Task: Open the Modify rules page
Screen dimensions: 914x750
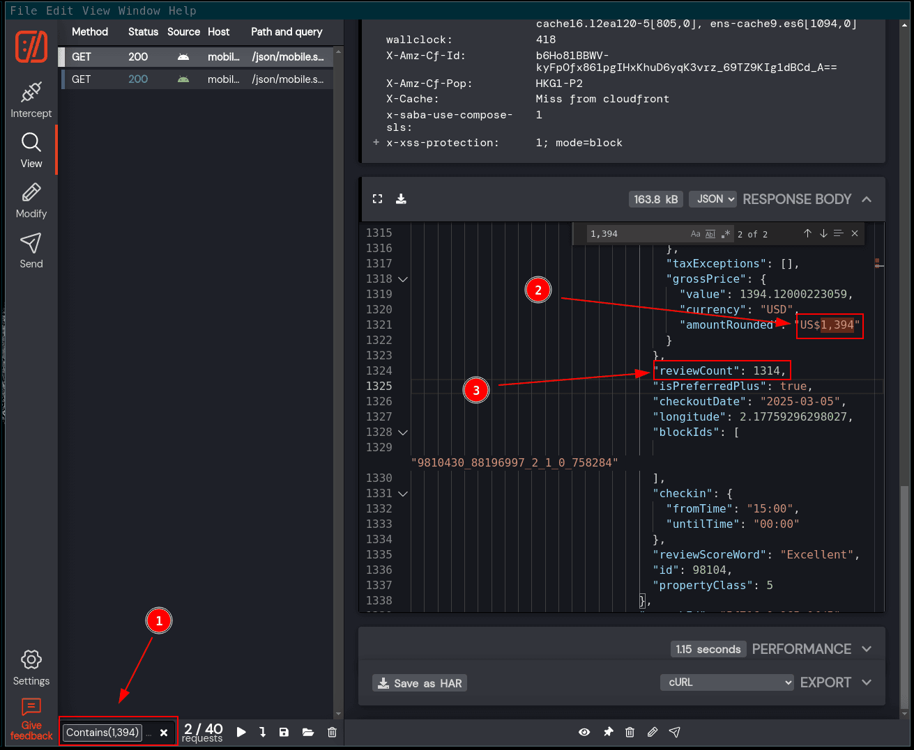Action: pos(31,201)
